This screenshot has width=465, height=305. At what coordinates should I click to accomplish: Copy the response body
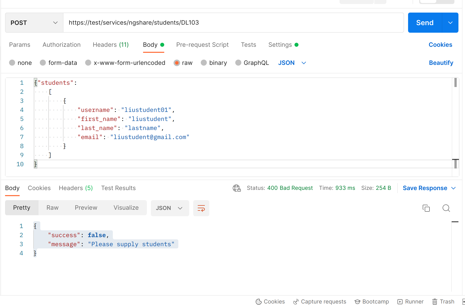pyautogui.click(x=426, y=208)
